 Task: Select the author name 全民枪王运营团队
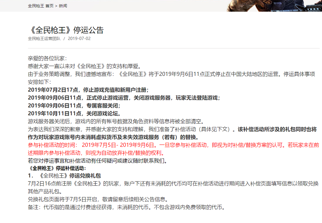[44, 39]
